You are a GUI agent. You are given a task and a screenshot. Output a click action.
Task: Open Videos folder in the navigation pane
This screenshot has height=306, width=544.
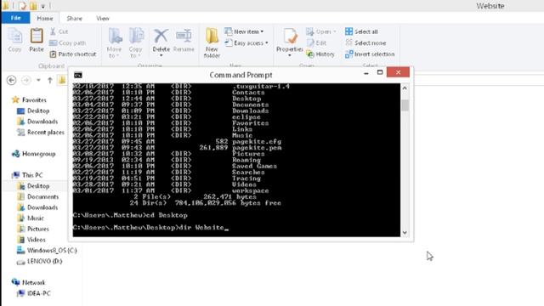tap(31, 240)
